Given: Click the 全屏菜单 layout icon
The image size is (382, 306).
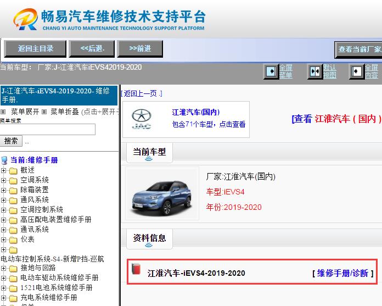Looking at the screenshot, I should (x=271, y=71).
